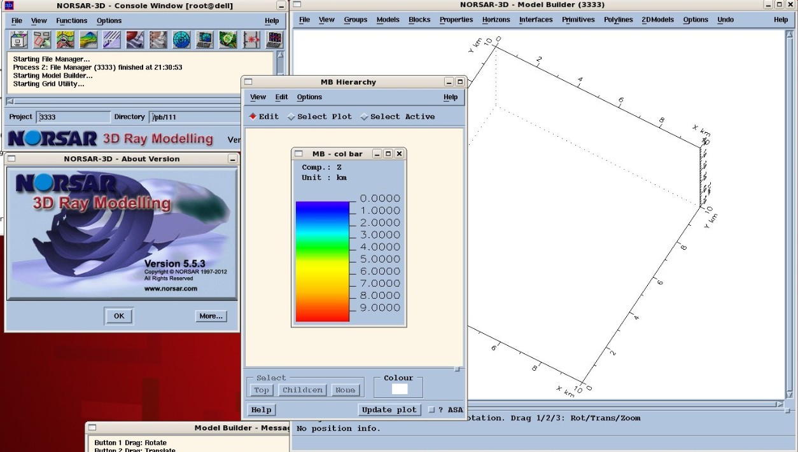Image resolution: width=798 pixels, height=452 pixels.
Task: Open Help menu in MB Hierarchy
Action: pyautogui.click(x=451, y=97)
